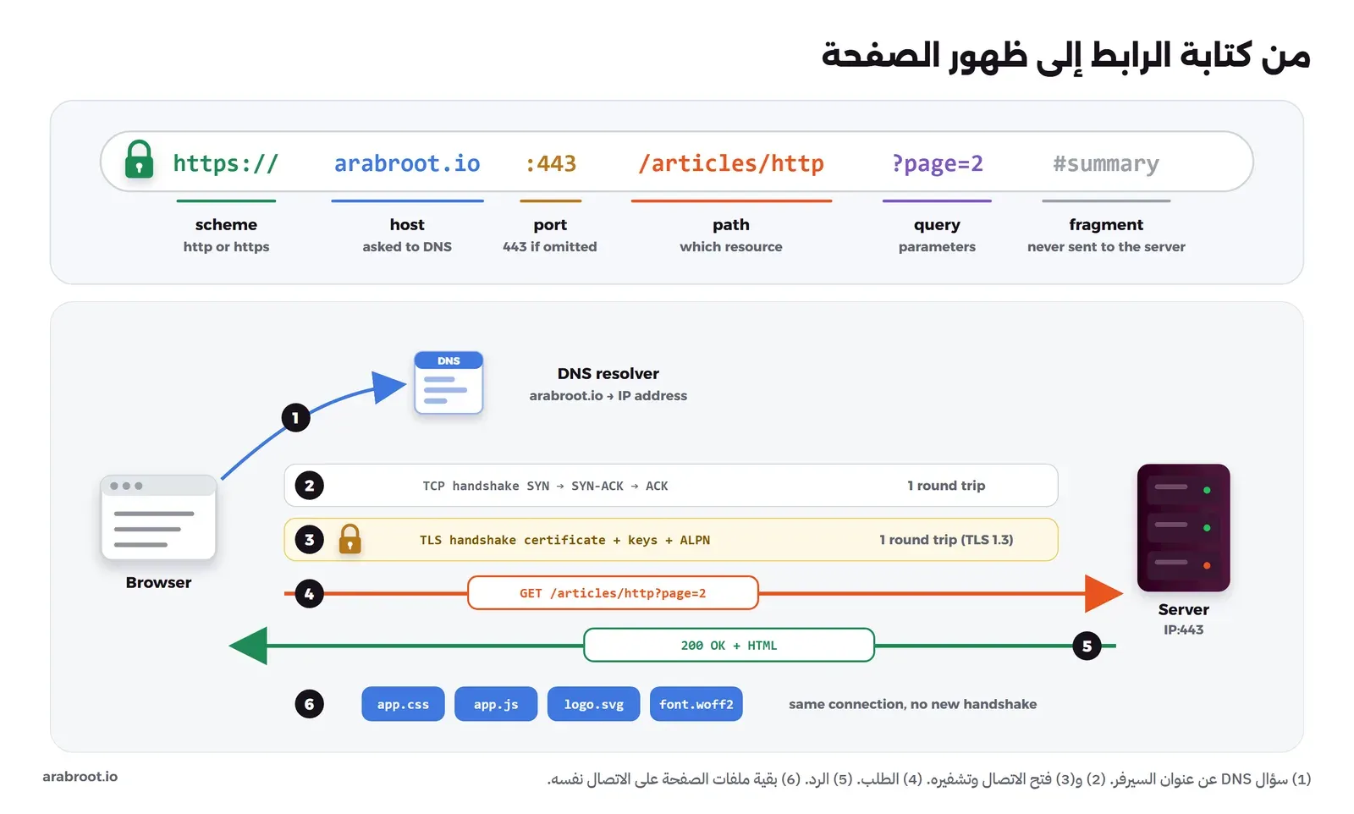Screen dimensions: 1354x814
Task: Select the logo.svg file chip
Action: pyautogui.click(x=594, y=704)
